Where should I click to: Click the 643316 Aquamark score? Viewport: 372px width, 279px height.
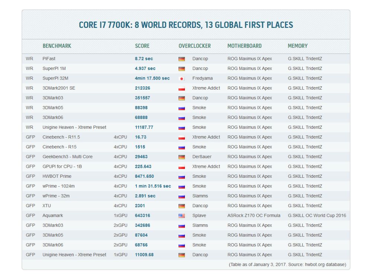(x=142, y=216)
